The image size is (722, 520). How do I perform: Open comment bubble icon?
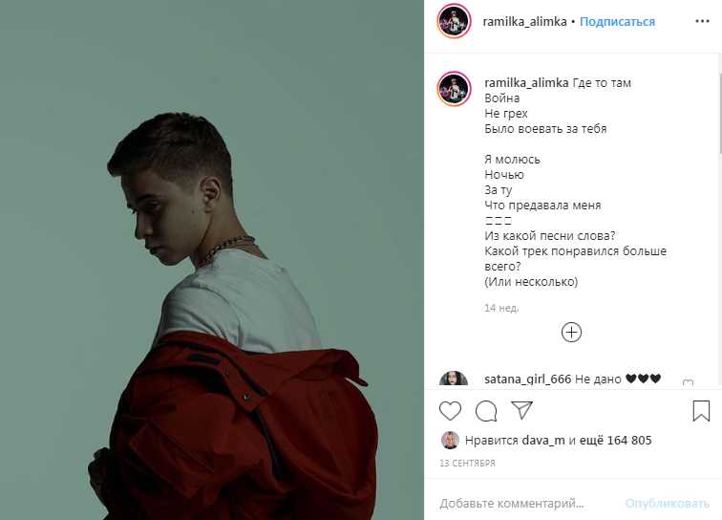coord(486,411)
